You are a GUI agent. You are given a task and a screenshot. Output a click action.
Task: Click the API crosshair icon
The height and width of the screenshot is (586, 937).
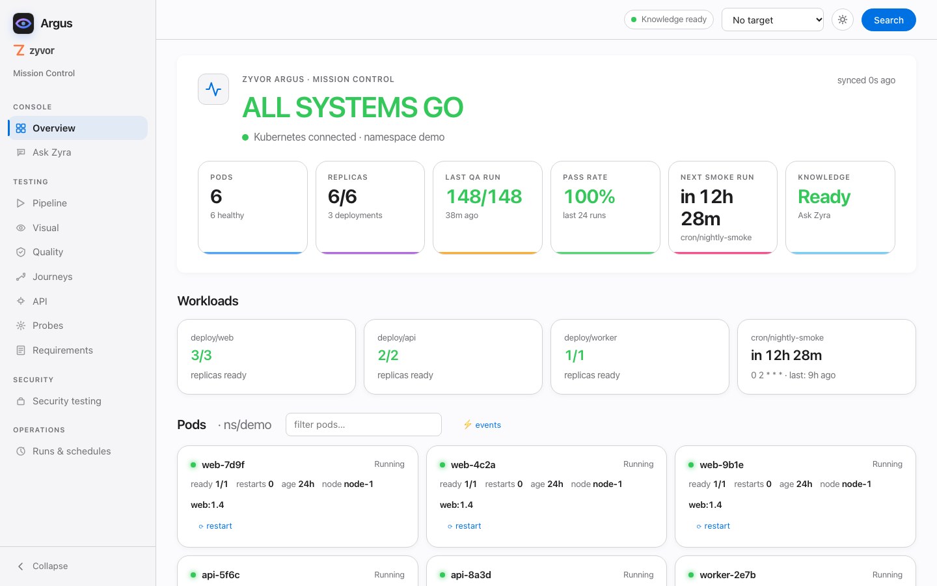(21, 301)
